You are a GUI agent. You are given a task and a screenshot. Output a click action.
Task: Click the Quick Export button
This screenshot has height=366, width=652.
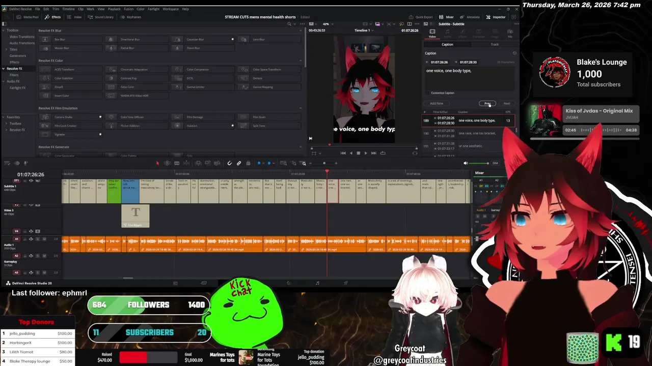pos(421,17)
